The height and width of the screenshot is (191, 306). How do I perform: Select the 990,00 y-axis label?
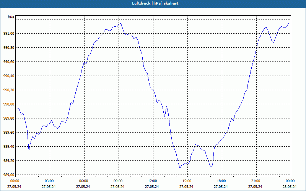pyautogui.click(x=9, y=104)
